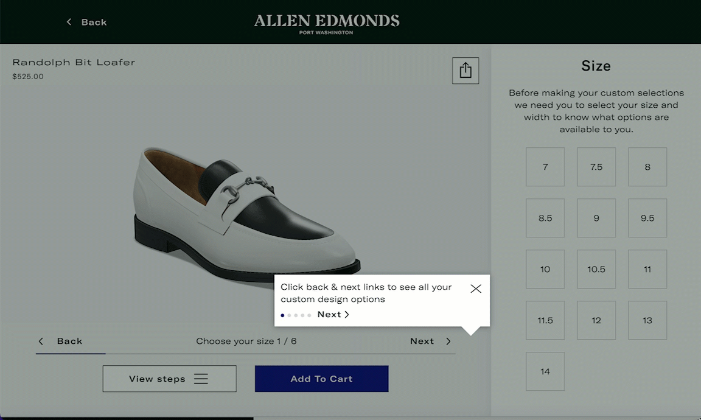The width and height of the screenshot is (701, 420).
Task: Close the tooltip with the X icon
Action: pos(476,289)
